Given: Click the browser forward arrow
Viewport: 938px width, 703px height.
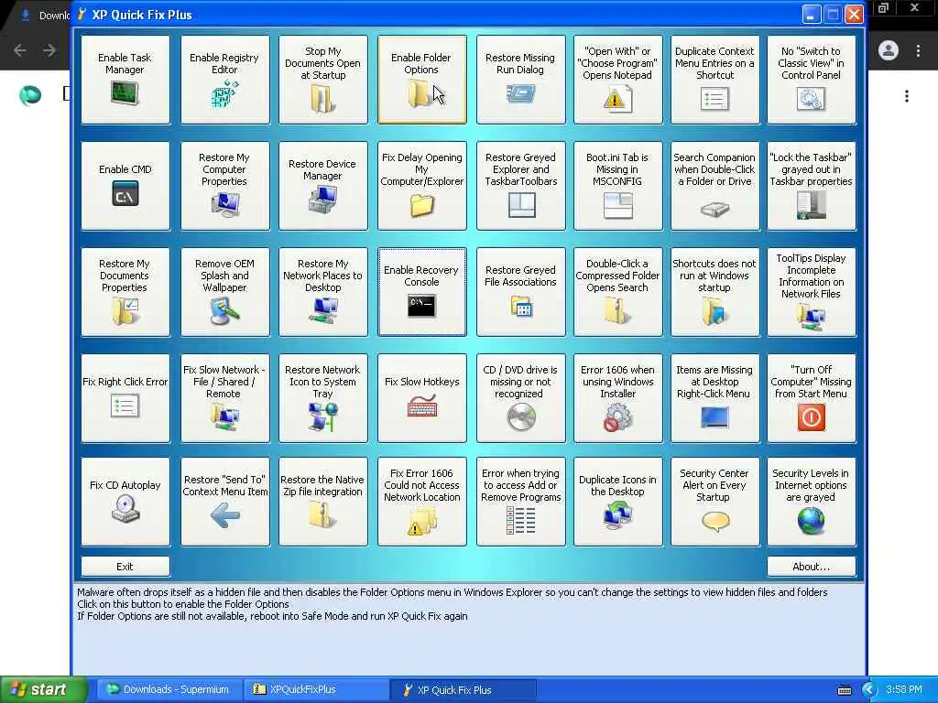Looking at the screenshot, I should pyautogui.click(x=49, y=50).
